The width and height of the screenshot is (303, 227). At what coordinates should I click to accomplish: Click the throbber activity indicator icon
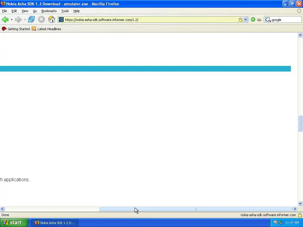point(299,11)
